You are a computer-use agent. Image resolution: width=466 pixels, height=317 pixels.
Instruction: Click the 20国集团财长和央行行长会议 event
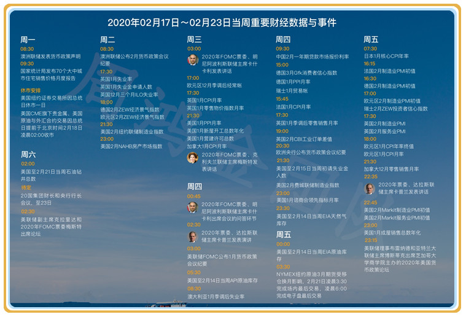pos(50,198)
